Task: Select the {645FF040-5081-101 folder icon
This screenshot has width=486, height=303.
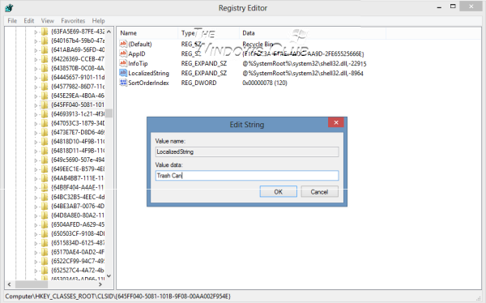Action: tap(45, 105)
